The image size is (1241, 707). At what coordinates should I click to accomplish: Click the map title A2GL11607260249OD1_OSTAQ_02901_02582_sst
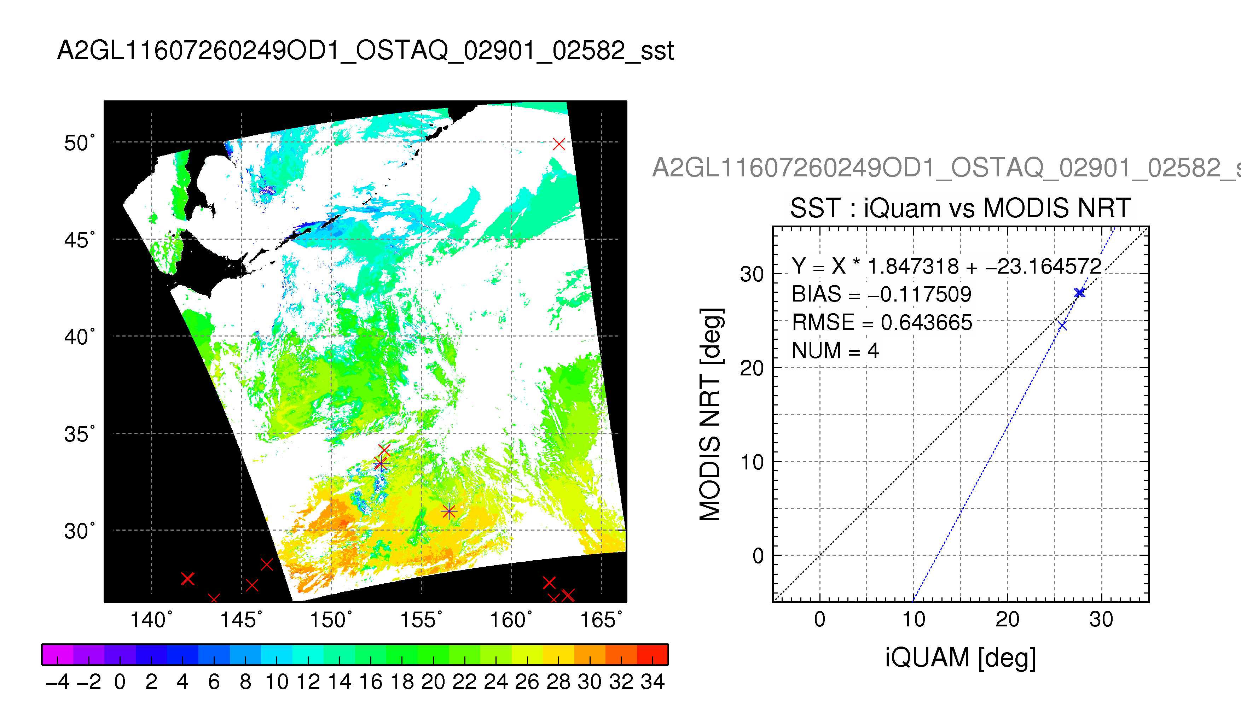click(365, 51)
